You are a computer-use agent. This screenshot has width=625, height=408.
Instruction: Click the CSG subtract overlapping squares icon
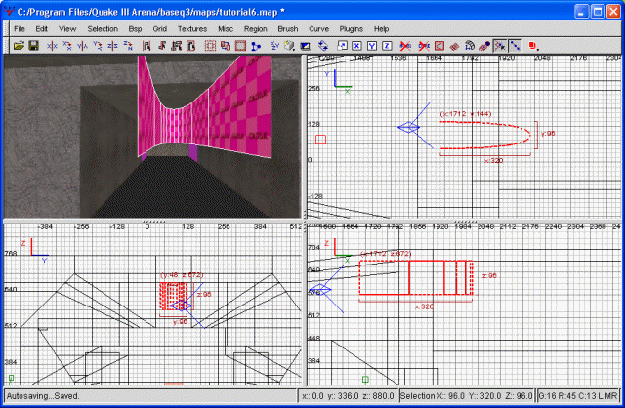(x=226, y=46)
